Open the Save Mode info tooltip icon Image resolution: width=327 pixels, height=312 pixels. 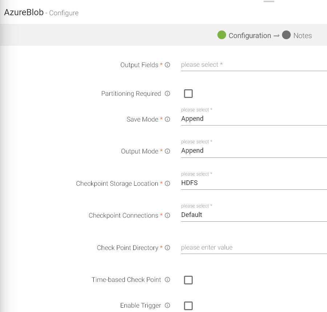pyautogui.click(x=167, y=119)
